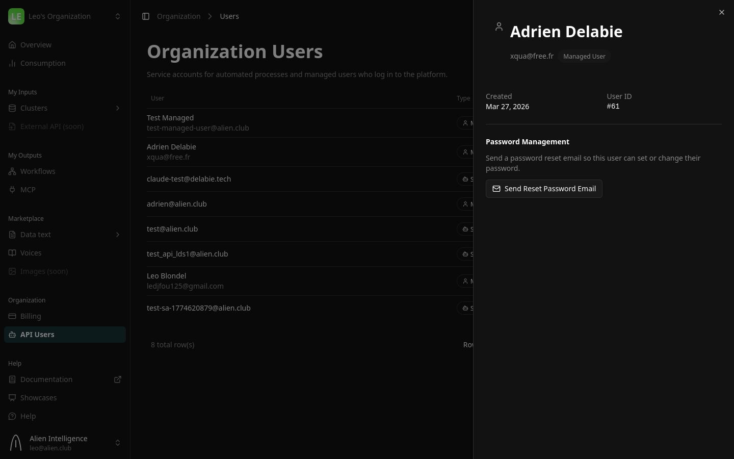Click Send Reset Password Email

[x=544, y=189]
